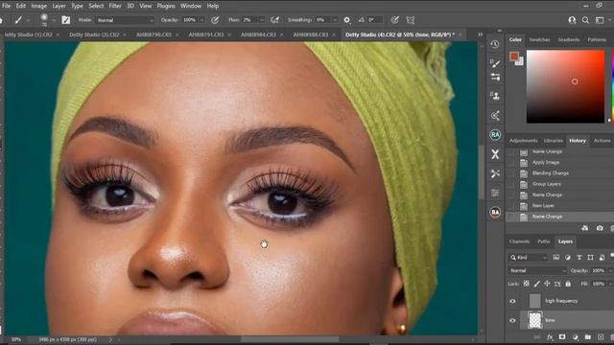Toggle pressure for size icon
The height and width of the screenshot is (345, 614).
click(395, 20)
